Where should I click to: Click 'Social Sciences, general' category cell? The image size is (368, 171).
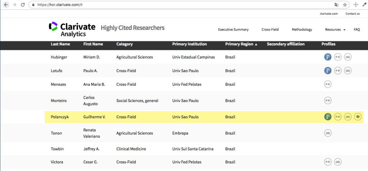click(137, 101)
